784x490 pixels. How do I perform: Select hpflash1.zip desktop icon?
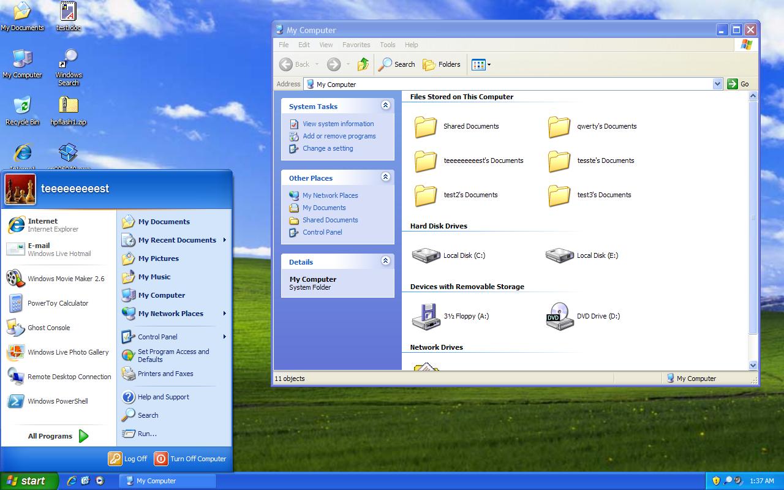coord(69,111)
